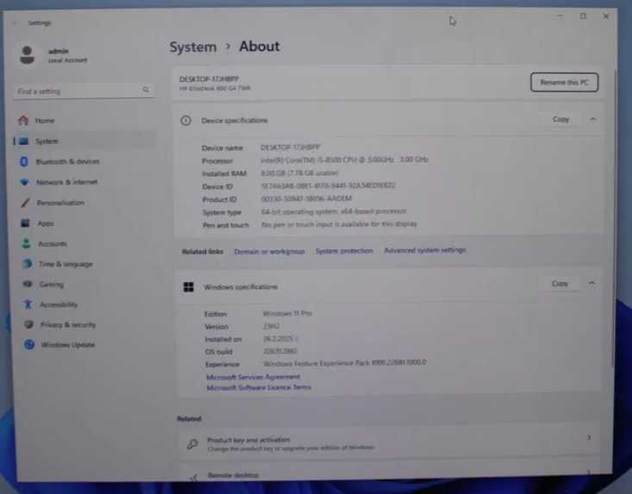Click the Bluetooth & devices icon

click(24, 161)
